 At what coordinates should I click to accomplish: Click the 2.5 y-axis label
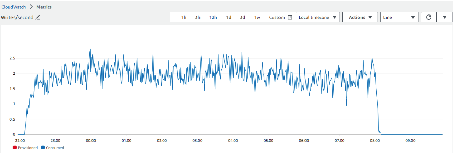point(12,58)
